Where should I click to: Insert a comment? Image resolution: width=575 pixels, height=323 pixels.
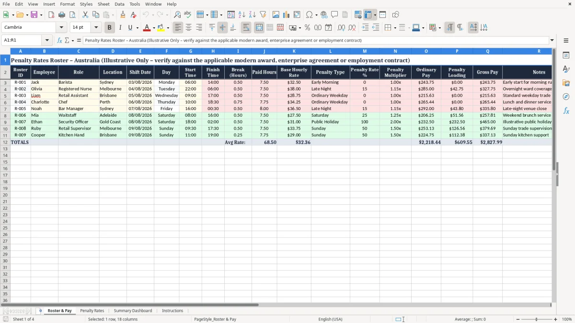[334, 15]
